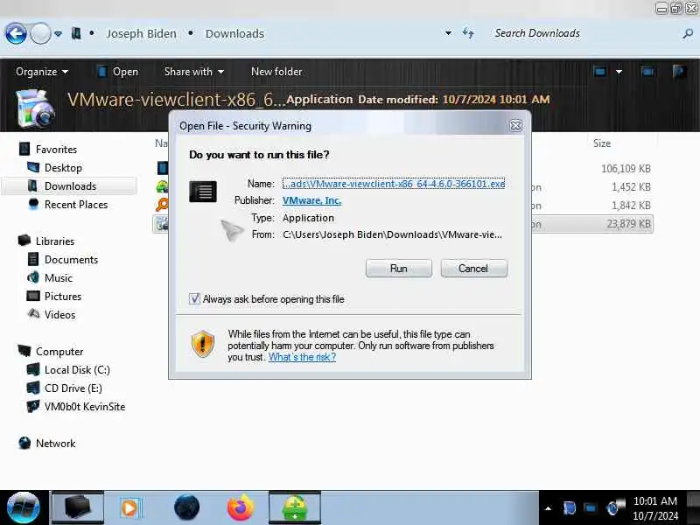Click the Size column header

tap(601, 143)
